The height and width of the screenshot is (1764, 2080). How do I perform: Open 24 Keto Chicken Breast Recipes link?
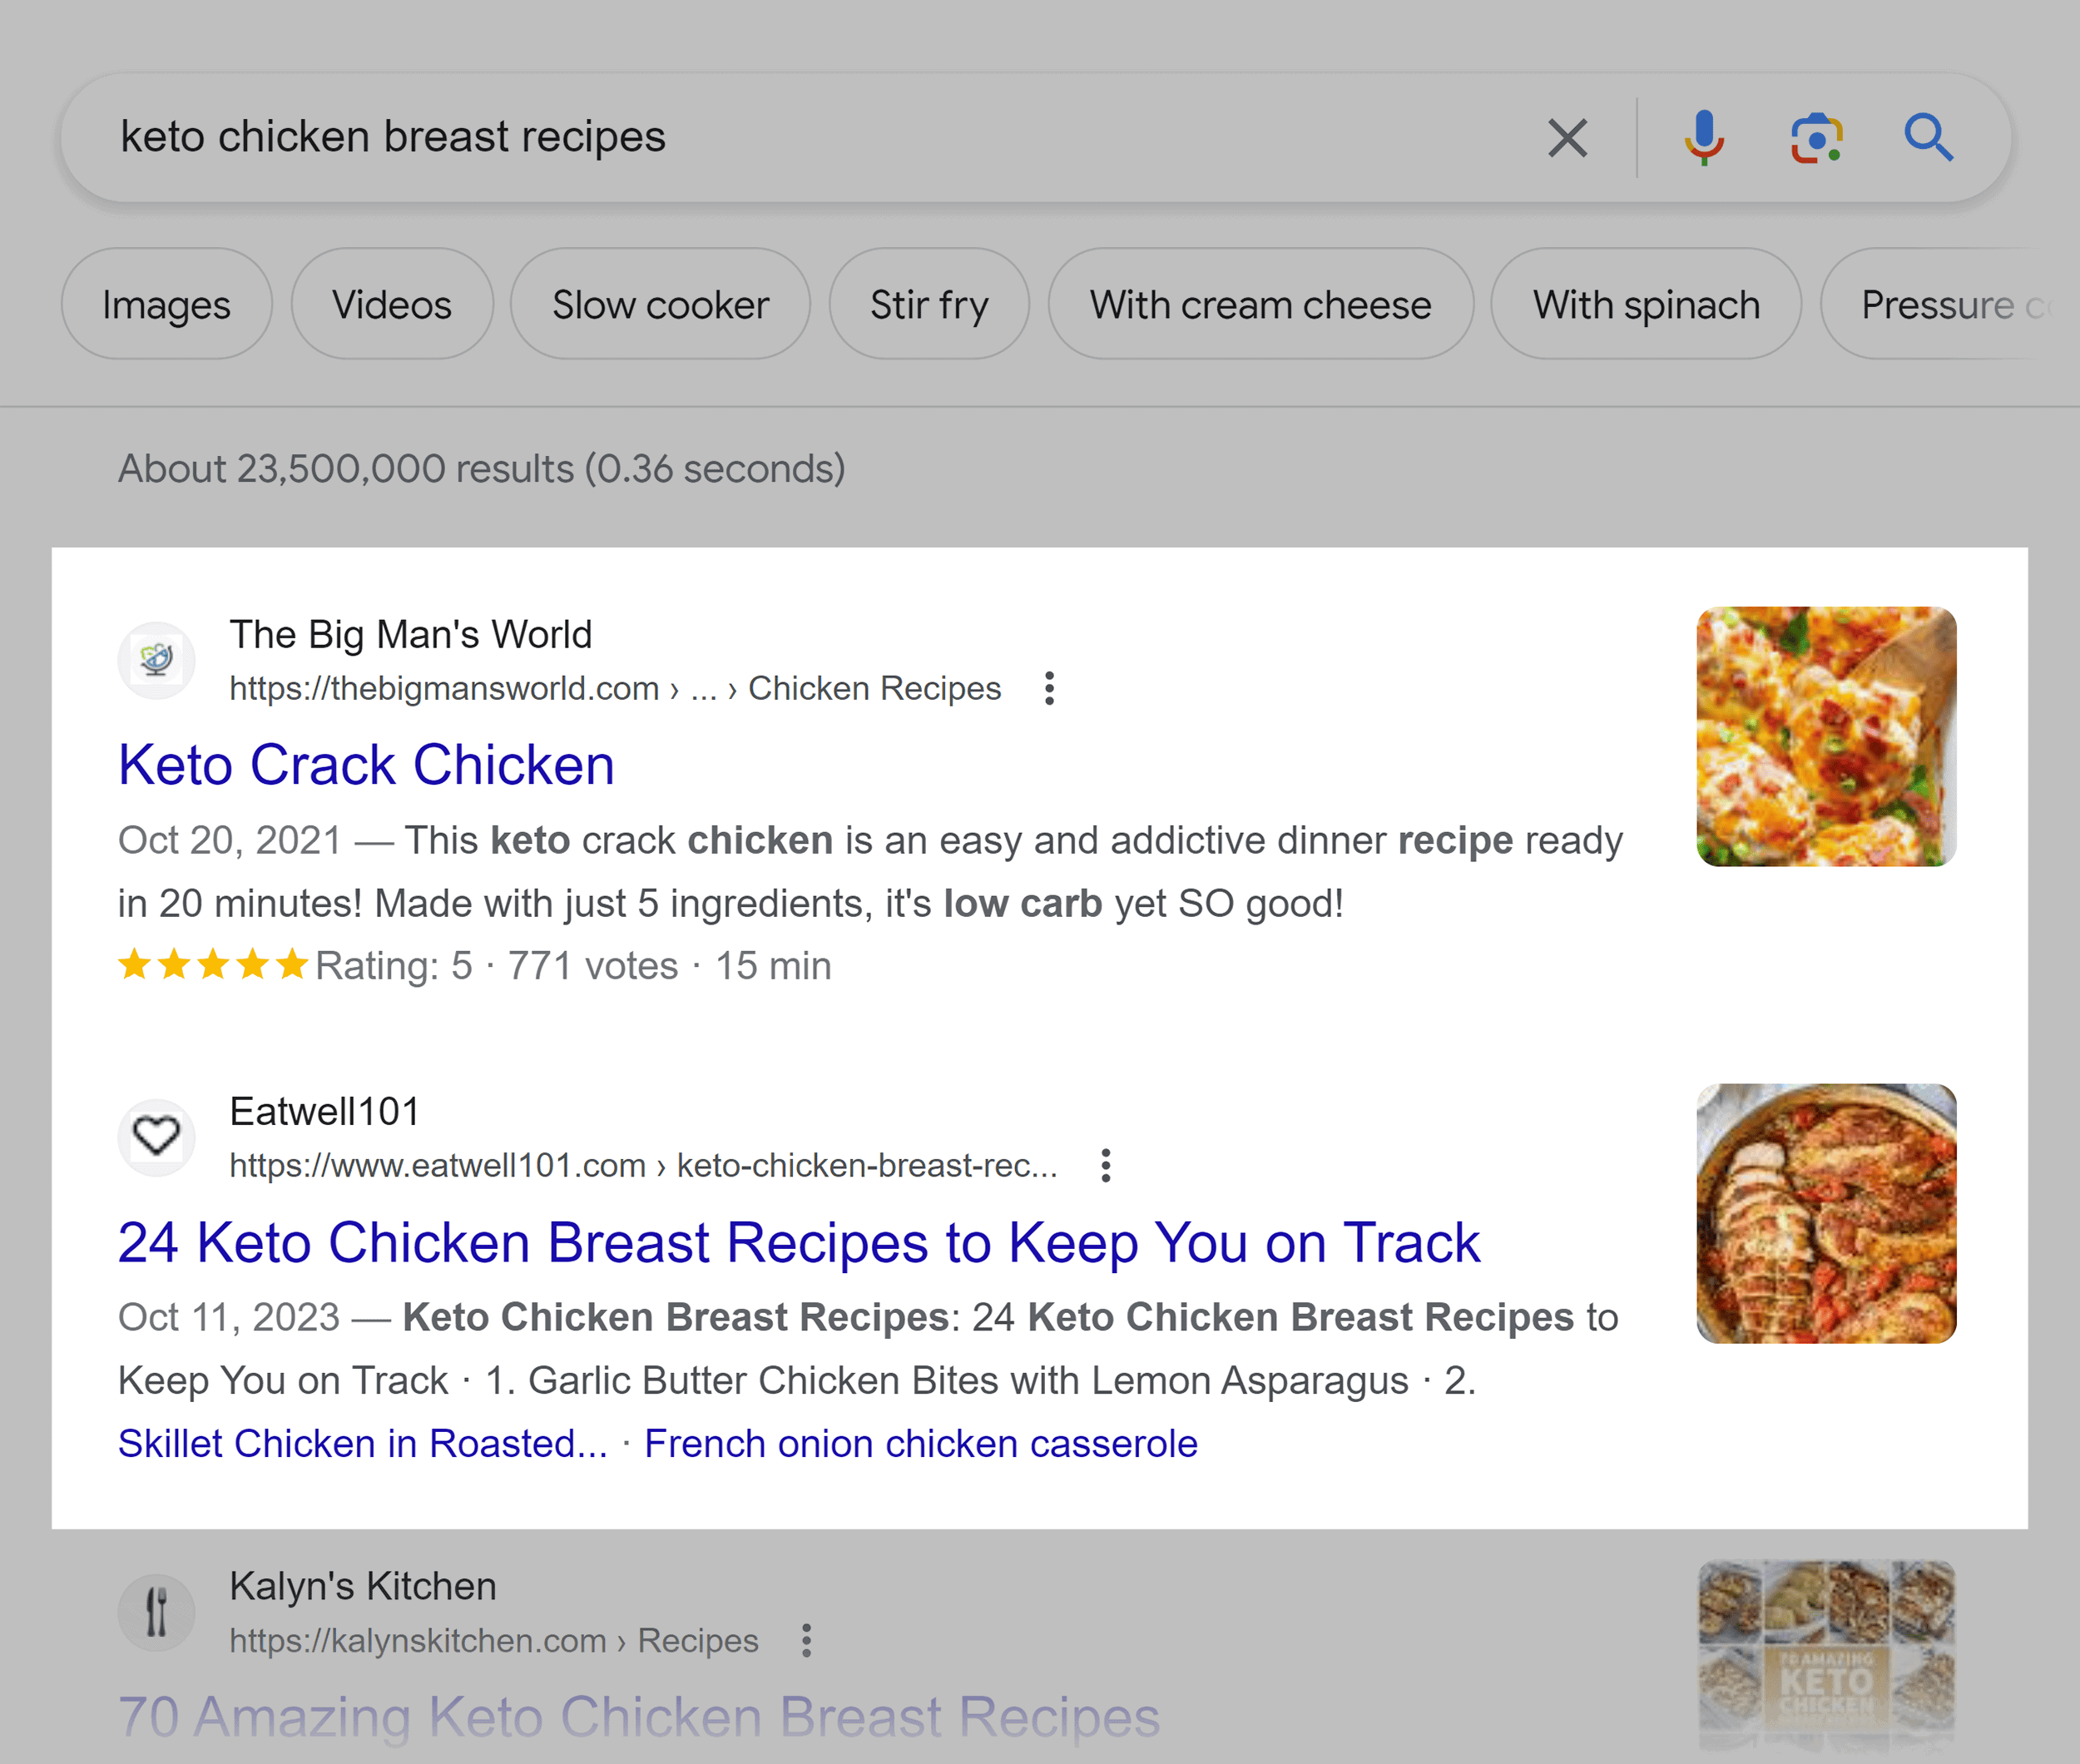coord(799,1243)
